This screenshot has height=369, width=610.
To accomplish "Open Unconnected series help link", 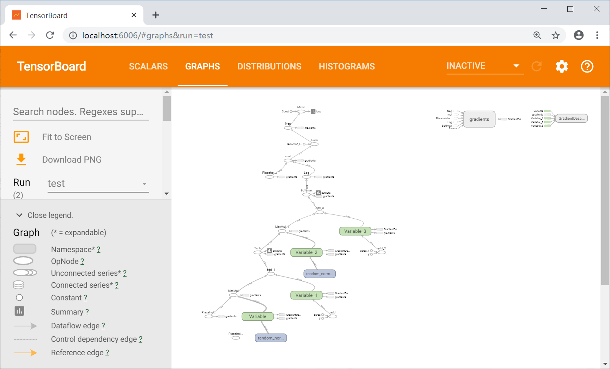I will tap(125, 273).
